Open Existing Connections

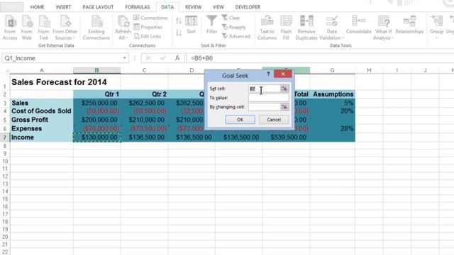pos(96,28)
